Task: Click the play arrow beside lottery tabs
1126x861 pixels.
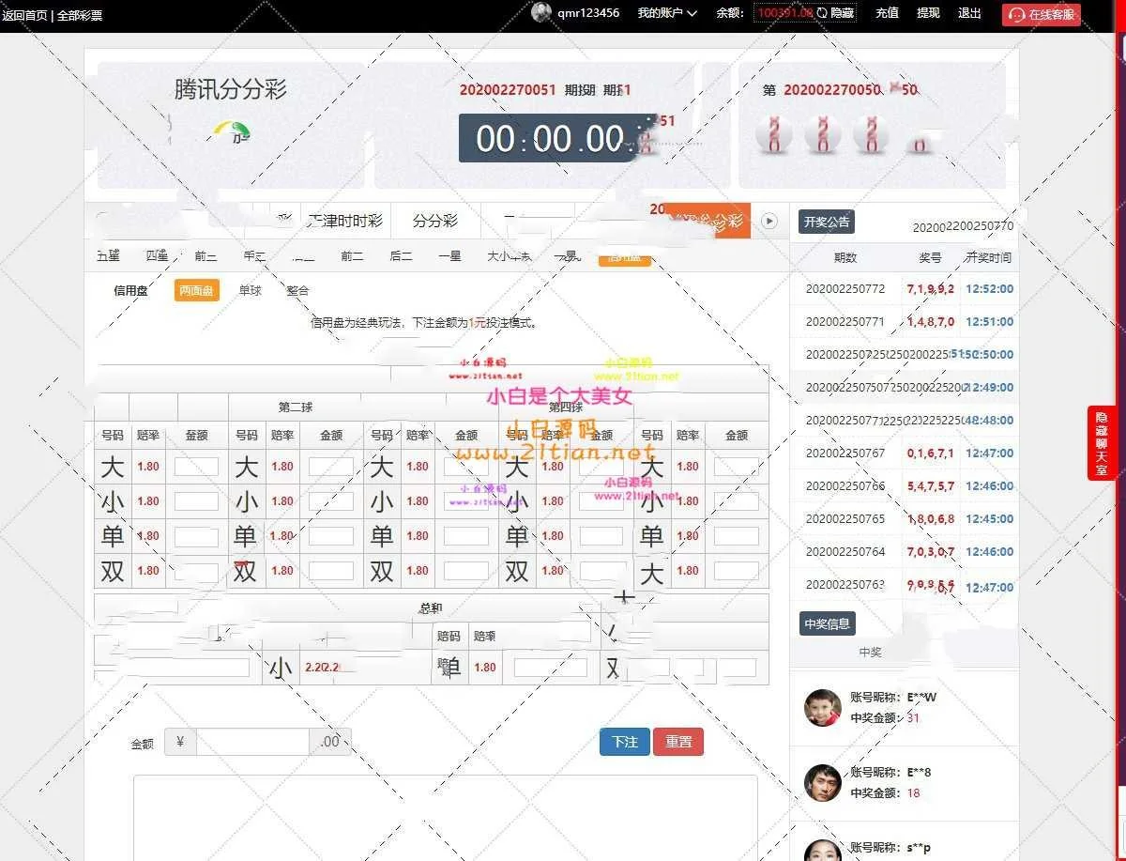Action: click(x=769, y=222)
